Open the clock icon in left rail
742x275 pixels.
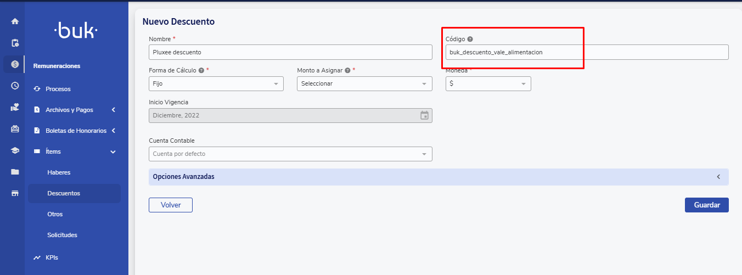pos(15,86)
